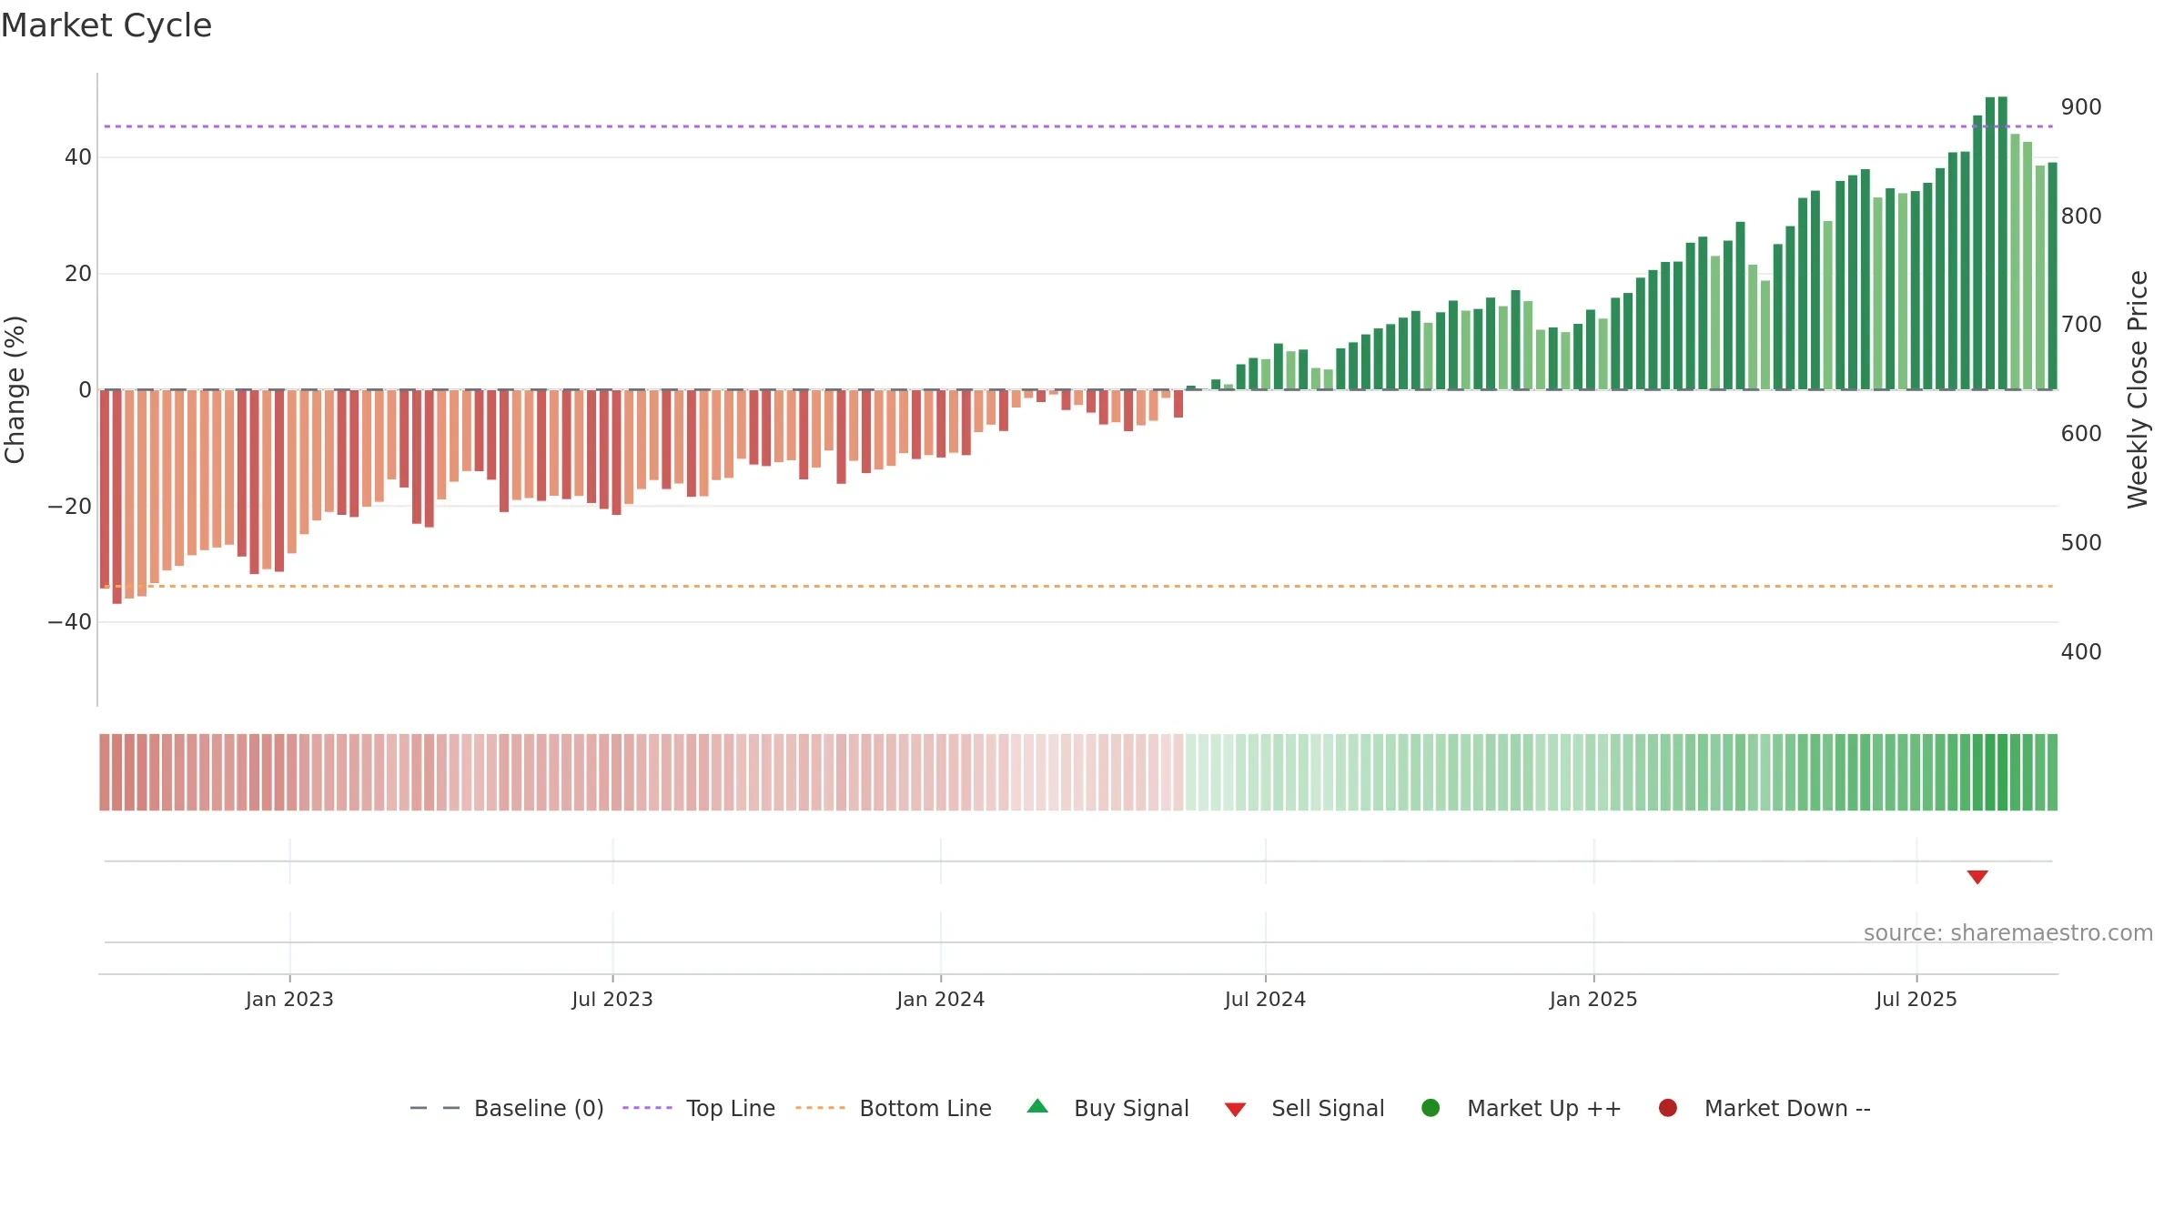This screenshot has width=2184, height=1228.
Task: Toggle the Baseline (0) legend entry
Action: pos(507,1108)
